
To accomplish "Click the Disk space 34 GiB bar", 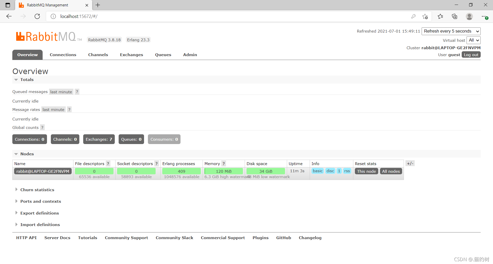I will click(x=266, y=171).
